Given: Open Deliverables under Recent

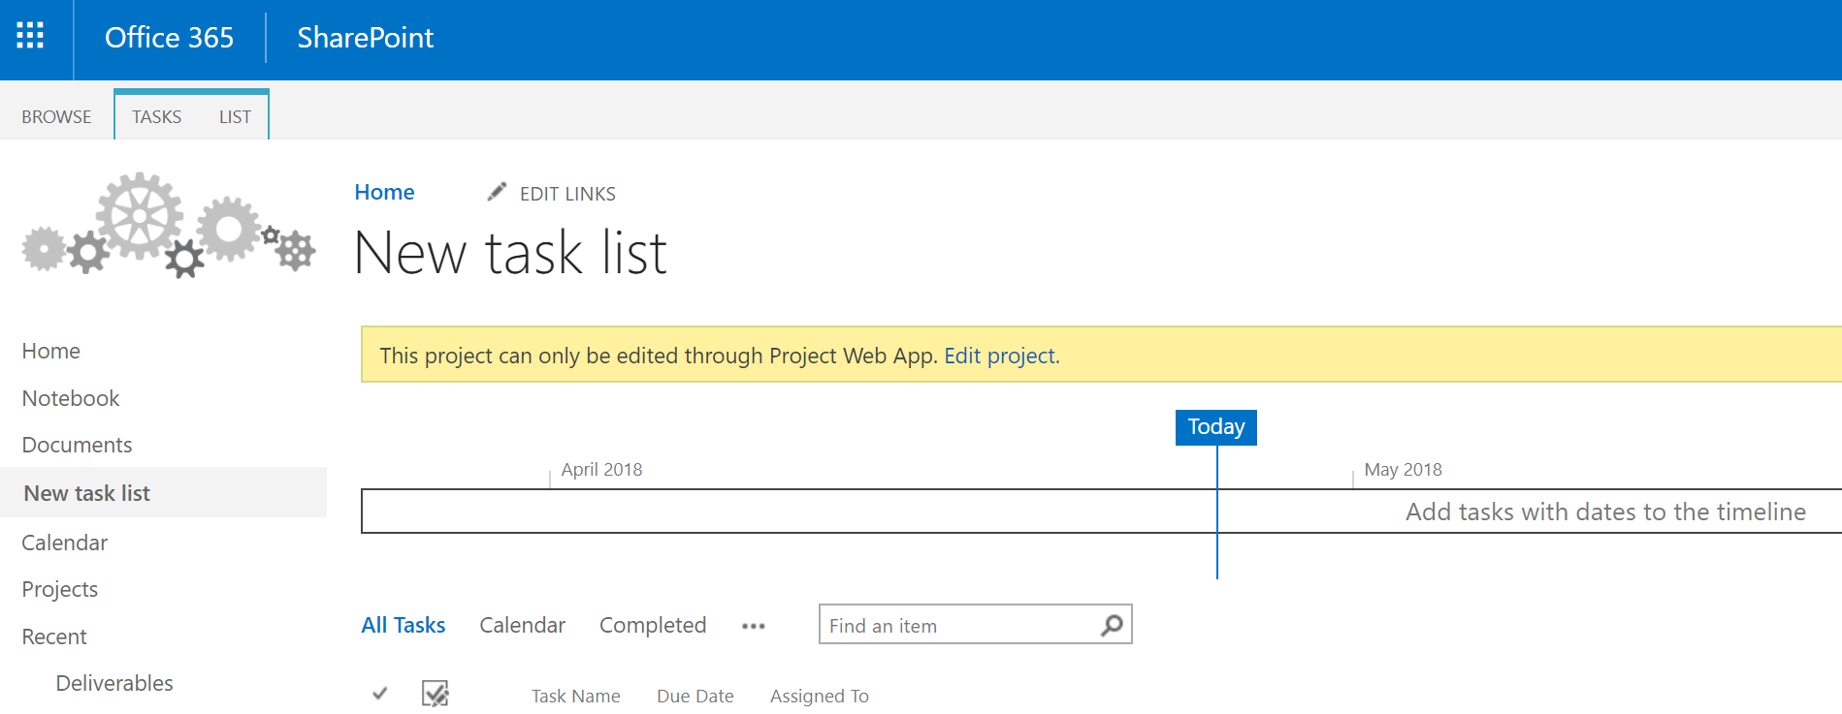Looking at the screenshot, I should click(114, 683).
